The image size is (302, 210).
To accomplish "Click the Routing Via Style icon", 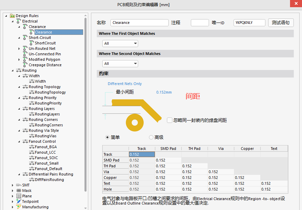I will click(x=25, y=130).
